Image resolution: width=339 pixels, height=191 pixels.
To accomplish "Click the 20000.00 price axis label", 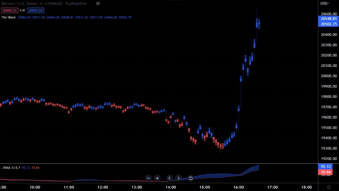I will coord(329,76).
